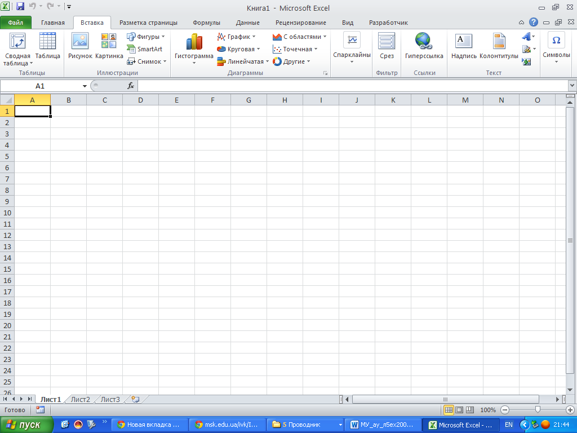Insert an object into the sheet

(526, 62)
